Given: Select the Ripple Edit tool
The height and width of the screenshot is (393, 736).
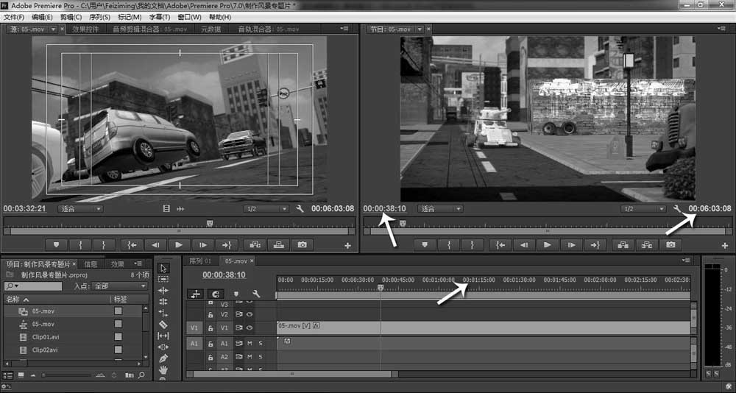Looking at the screenshot, I should [x=163, y=291].
